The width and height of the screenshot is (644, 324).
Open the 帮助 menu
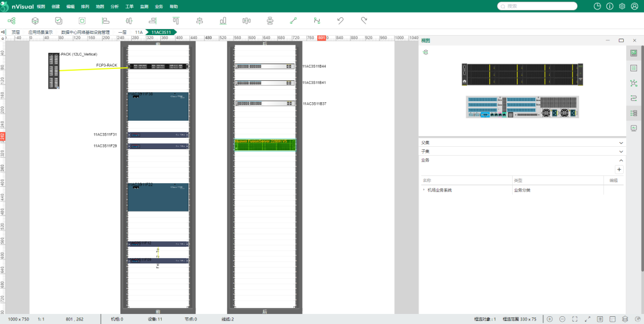(x=174, y=7)
